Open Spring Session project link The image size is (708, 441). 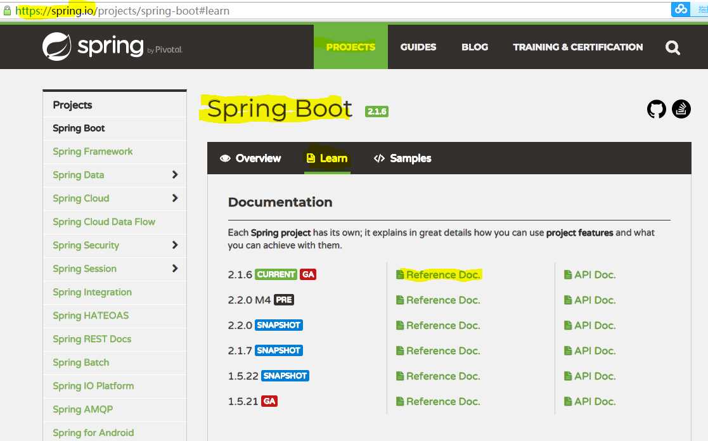pos(84,269)
